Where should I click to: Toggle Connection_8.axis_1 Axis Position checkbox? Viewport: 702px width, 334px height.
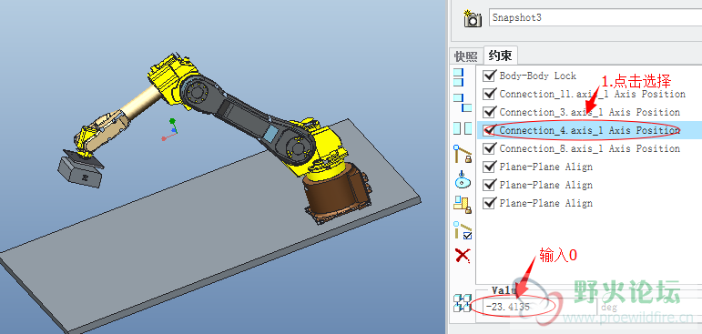[489, 148]
